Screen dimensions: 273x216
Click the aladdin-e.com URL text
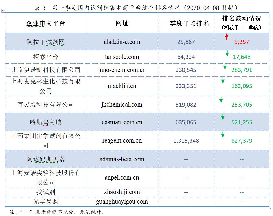coord(122,42)
